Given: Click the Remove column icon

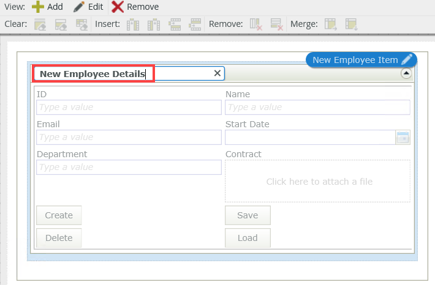Looking at the screenshot, I should [x=255, y=24].
